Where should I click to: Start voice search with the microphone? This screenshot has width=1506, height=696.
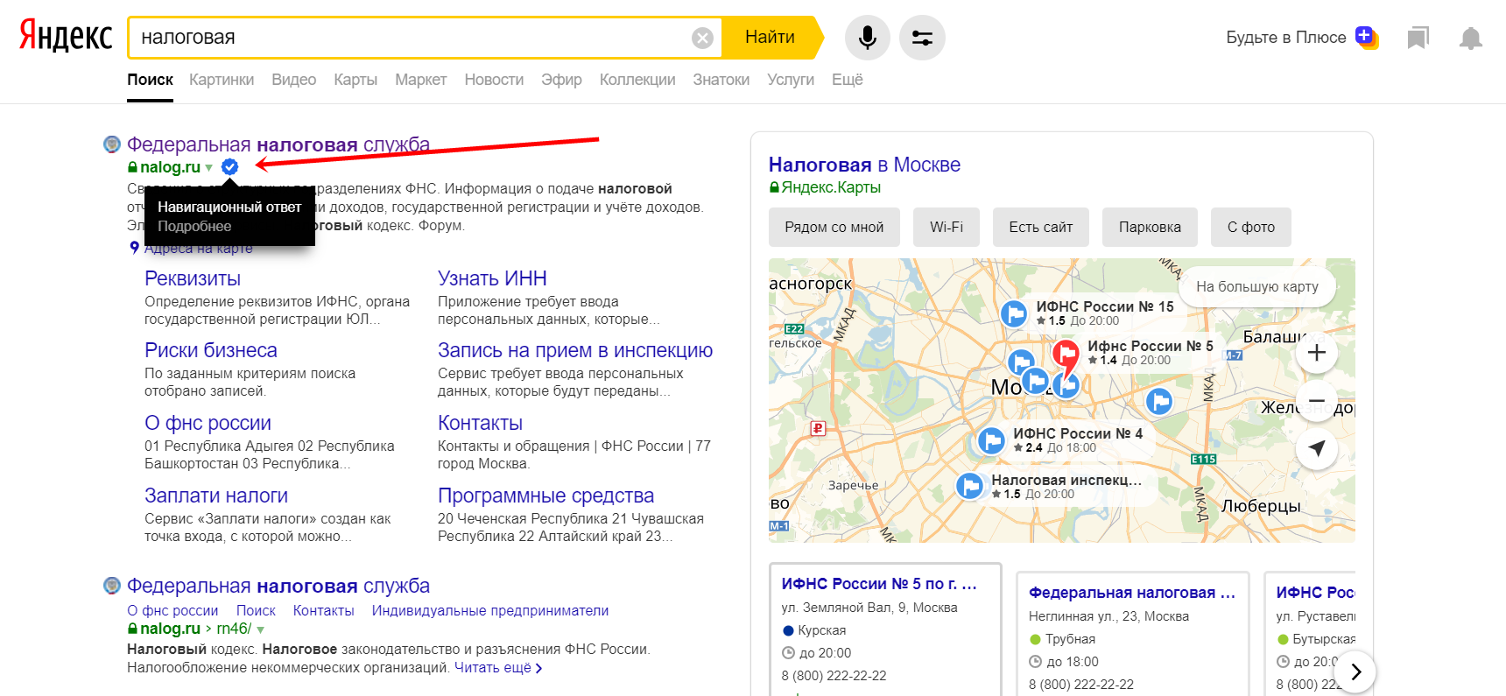point(867,38)
